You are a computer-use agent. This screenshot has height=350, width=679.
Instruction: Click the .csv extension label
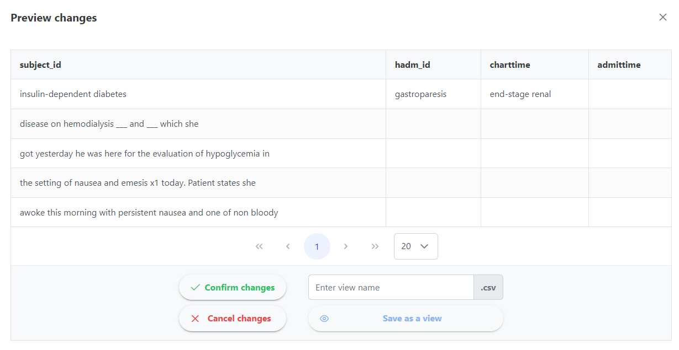[x=488, y=287]
